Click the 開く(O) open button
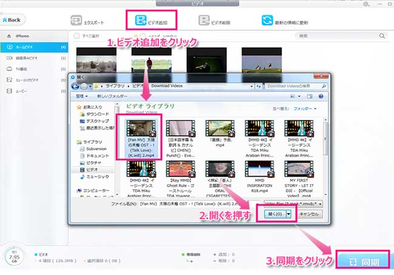This screenshot has width=394, height=275. (x=275, y=214)
